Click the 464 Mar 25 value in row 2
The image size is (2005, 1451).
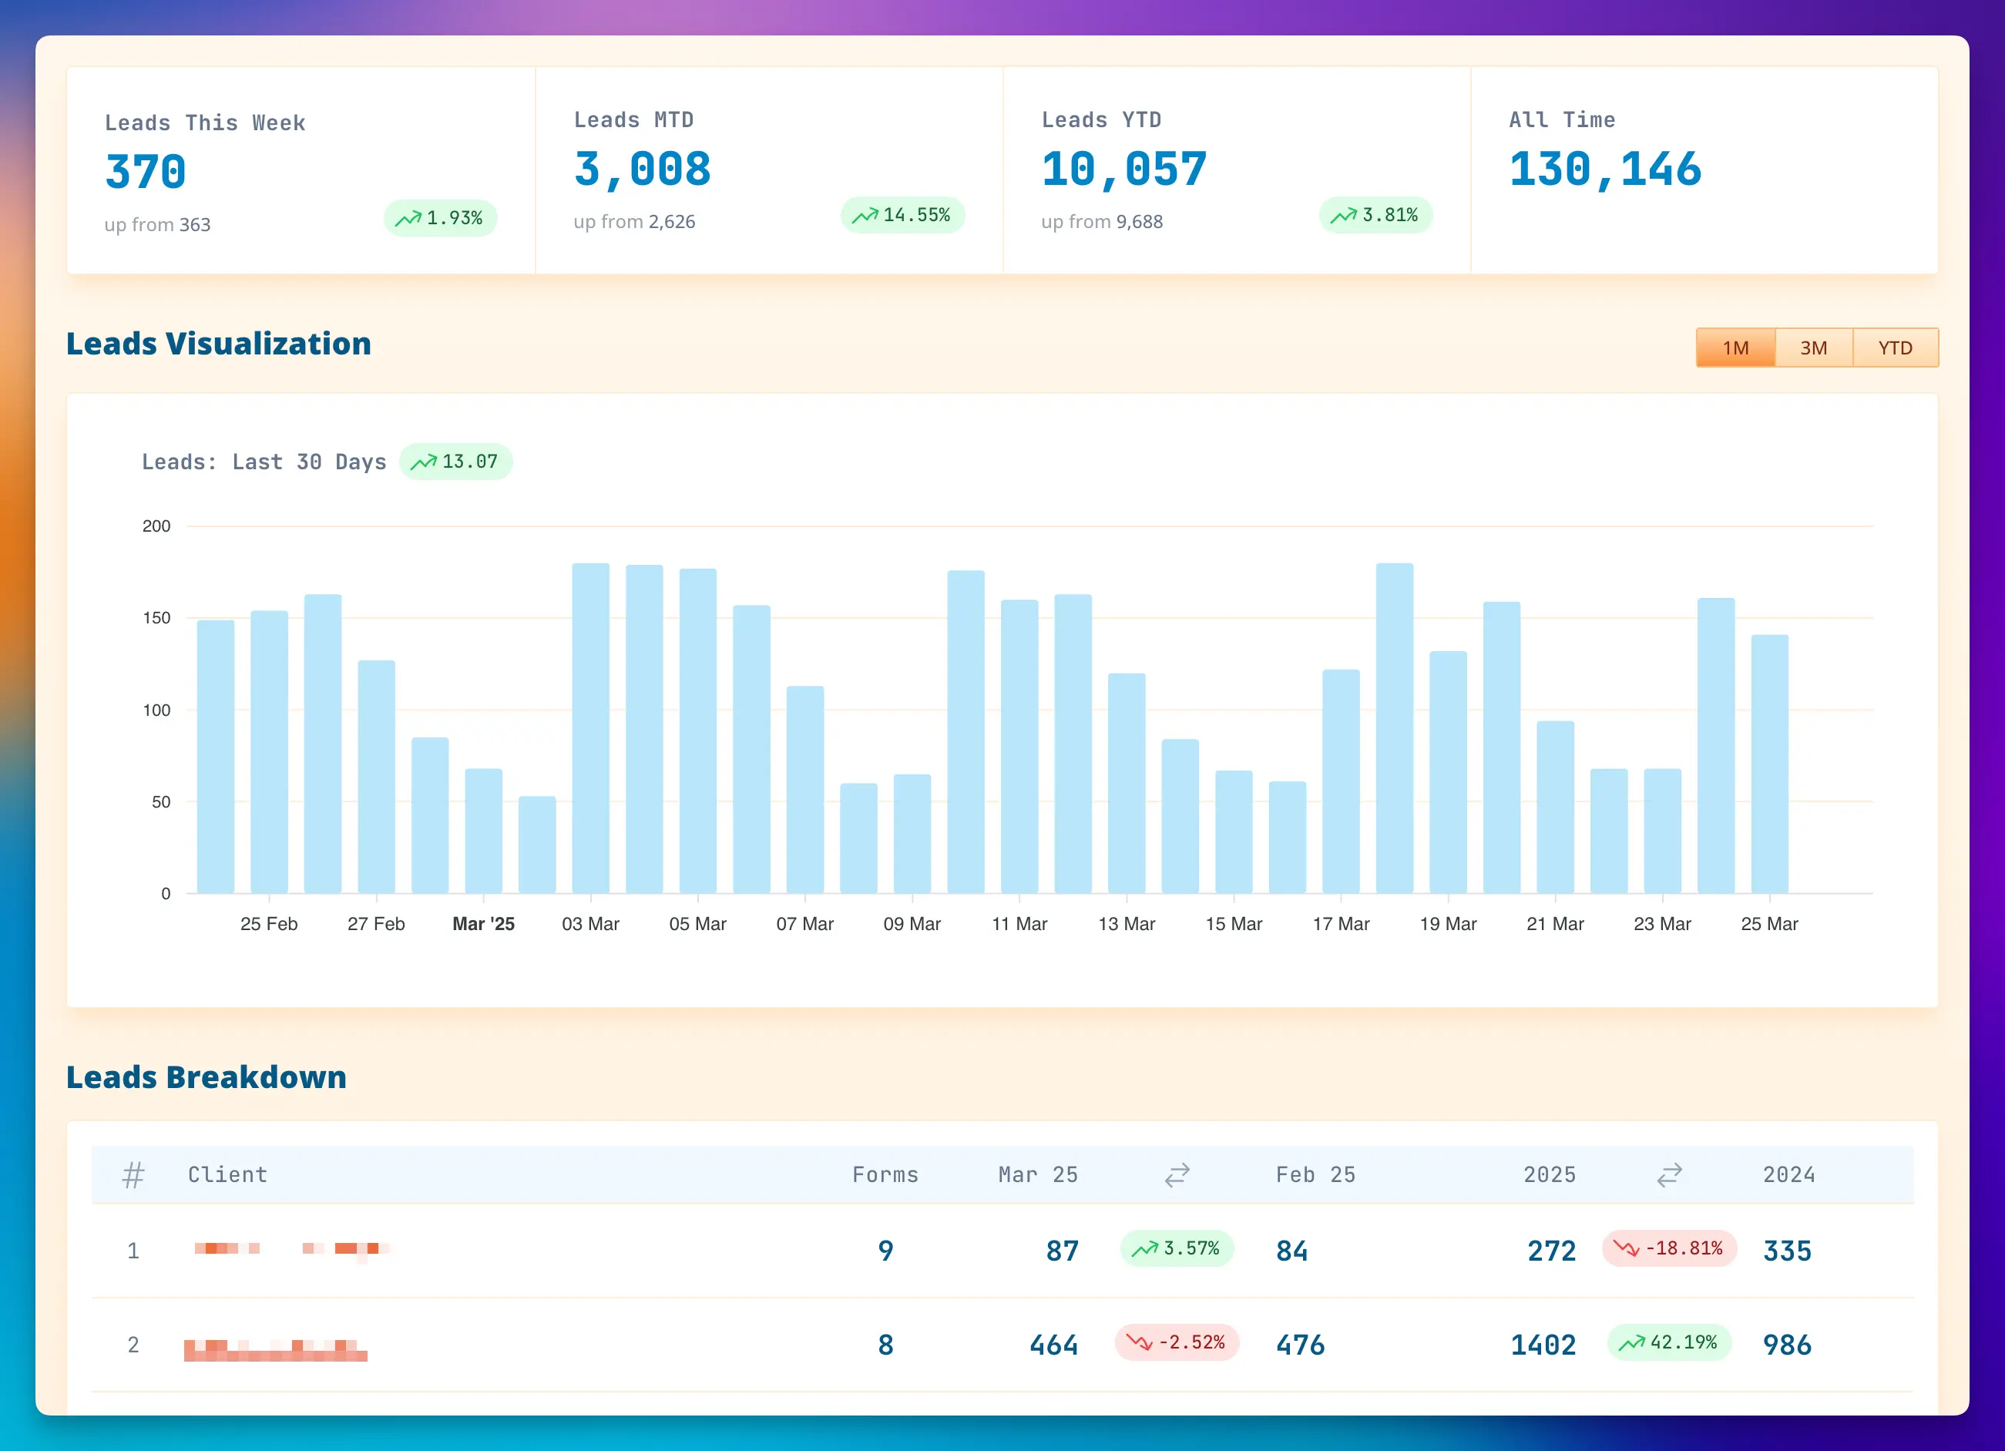click(1054, 1345)
